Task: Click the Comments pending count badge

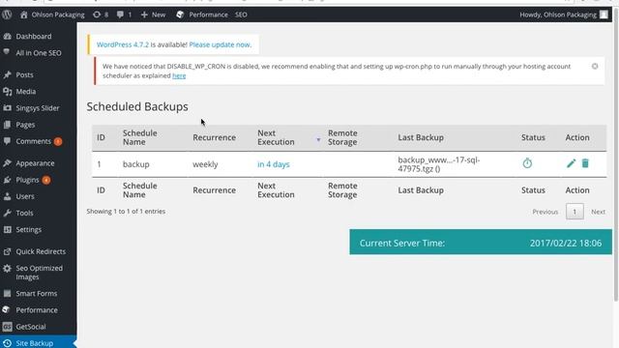Action: coord(58,141)
